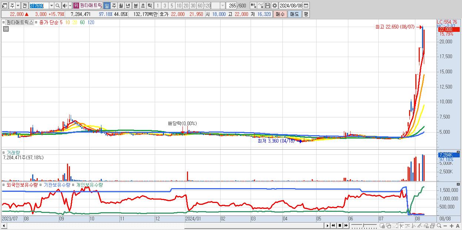Click the zoom magnifier icon at bottom right

(x=439, y=226)
